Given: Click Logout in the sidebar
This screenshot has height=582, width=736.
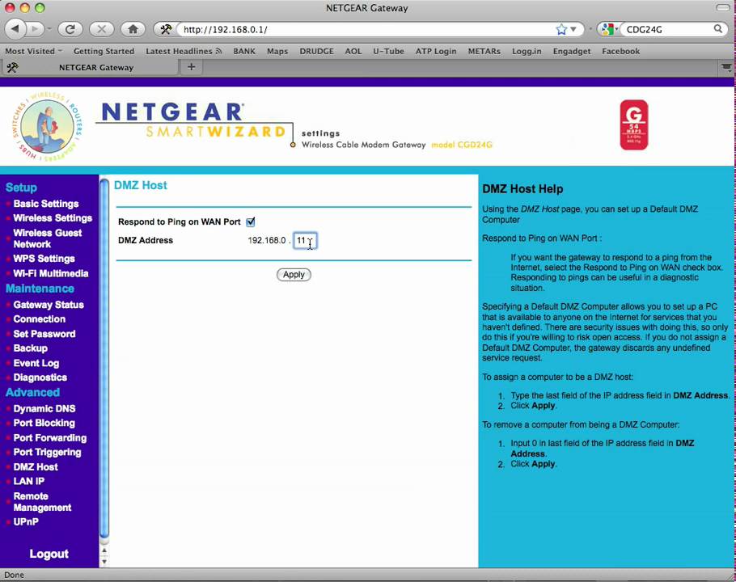Looking at the screenshot, I should click(x=49, y=554).
